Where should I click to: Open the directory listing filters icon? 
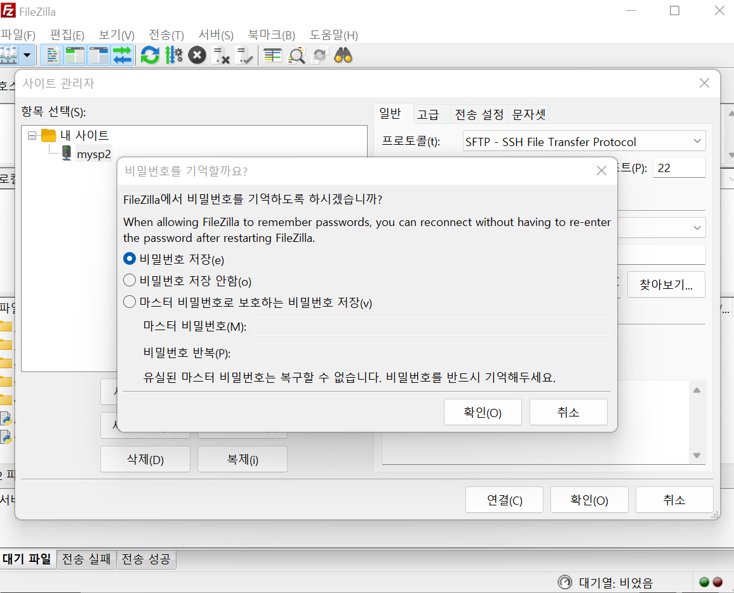tap(272, 55)
